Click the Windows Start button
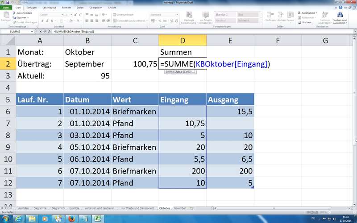Image resolution: width=357 pixels, height=223 pixels. click(x=6, y=219)
